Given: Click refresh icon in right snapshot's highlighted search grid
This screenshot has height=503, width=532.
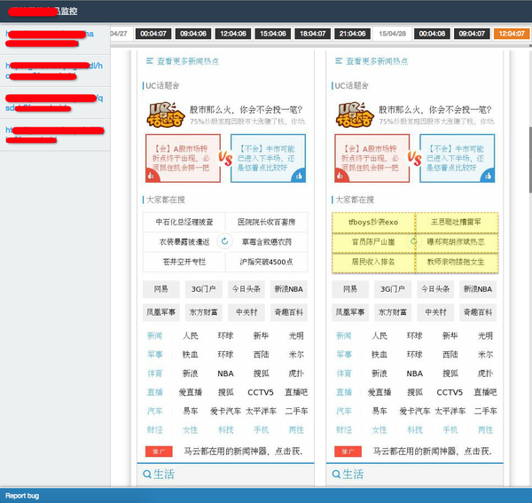Looking at the screenshot, I should tap(414, 241).
